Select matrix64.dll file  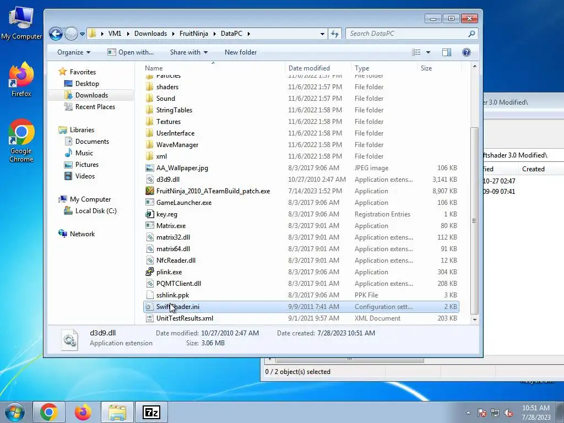(173, 248)
